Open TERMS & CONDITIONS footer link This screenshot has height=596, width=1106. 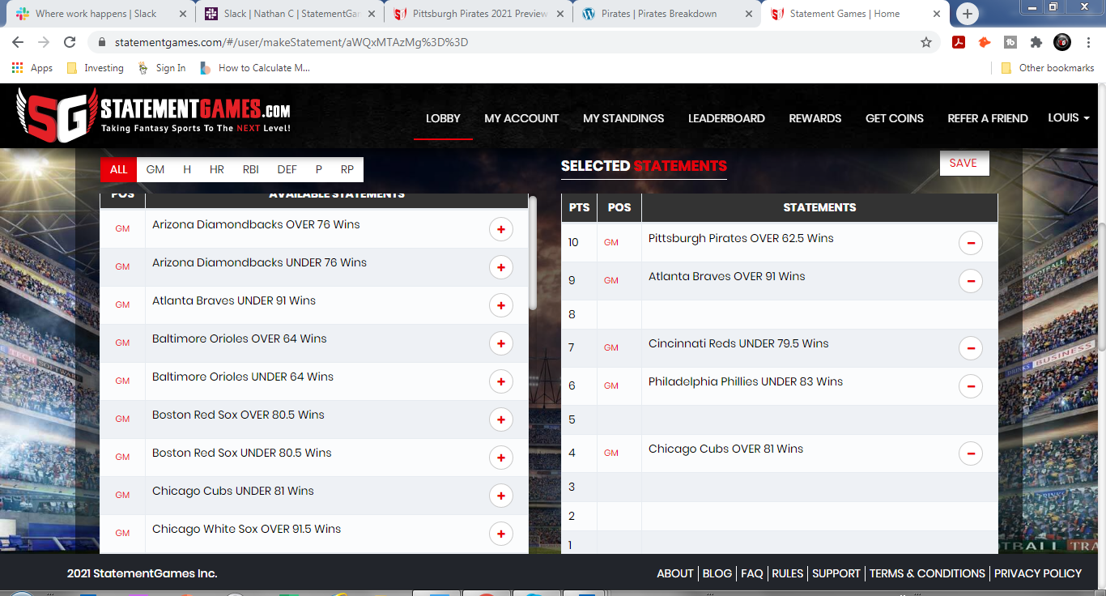(927, 573)
